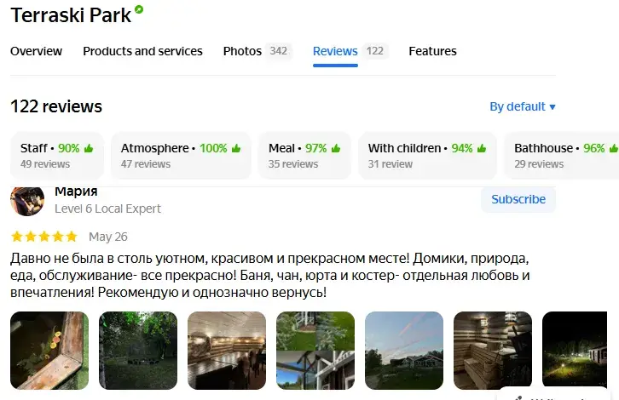619x400 pixels.
Task: Filter reviews by Bathhouse
Action: click(561, 155)
